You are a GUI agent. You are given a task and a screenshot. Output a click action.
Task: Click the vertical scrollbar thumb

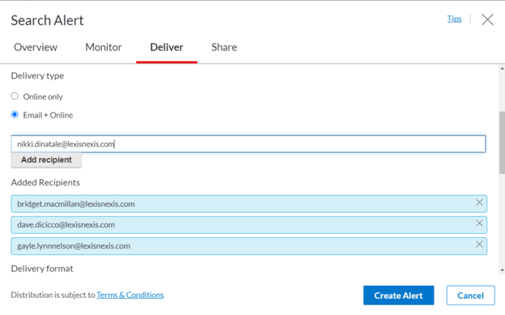pyautogui.click(x=502, y=143)
